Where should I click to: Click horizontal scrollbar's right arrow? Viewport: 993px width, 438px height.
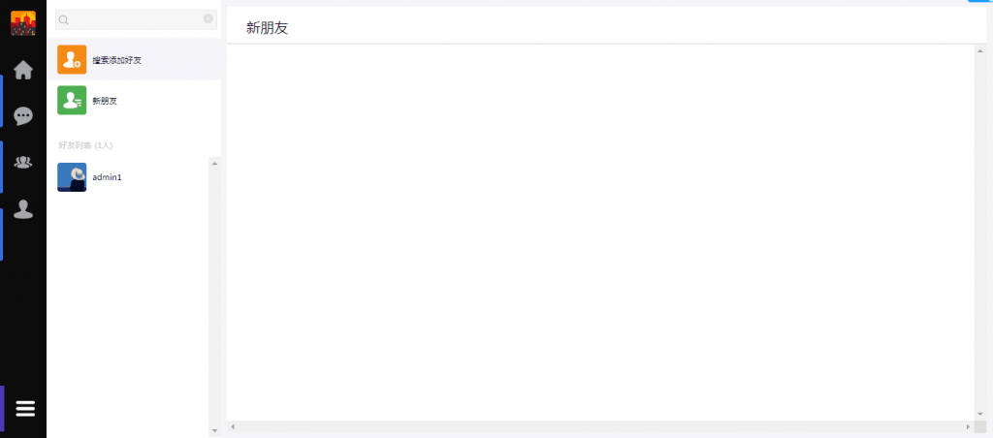pyautogui.click(x=967, y=426)
